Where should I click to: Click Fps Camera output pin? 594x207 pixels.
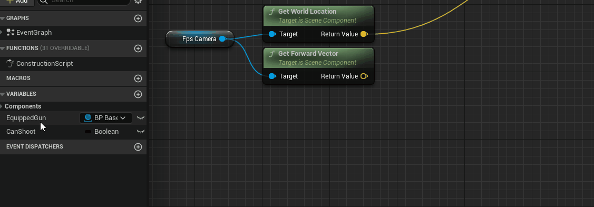pyautogui.click(x=223, y=38)
